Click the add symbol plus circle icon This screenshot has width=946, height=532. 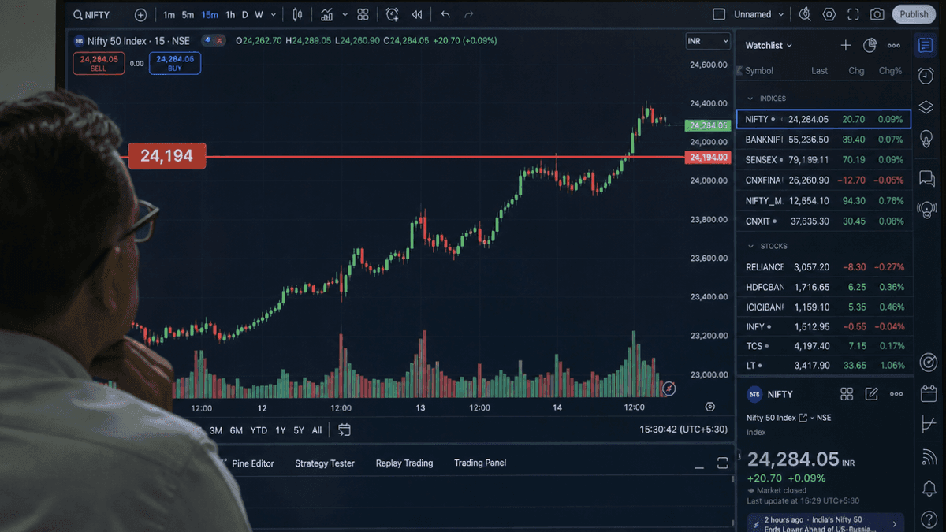[x=140, y=15]
